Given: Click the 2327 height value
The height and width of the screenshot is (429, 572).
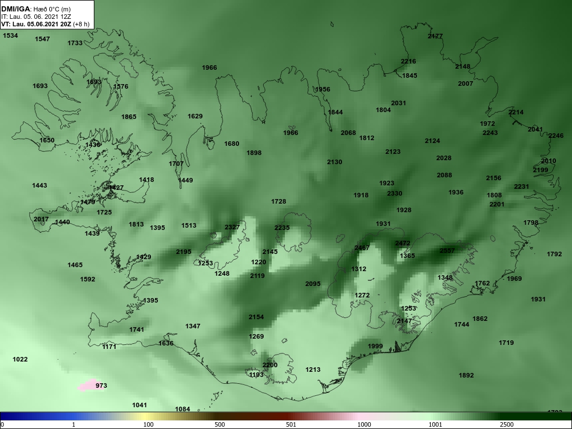Looking at the screenshot, I should point(232,227).
